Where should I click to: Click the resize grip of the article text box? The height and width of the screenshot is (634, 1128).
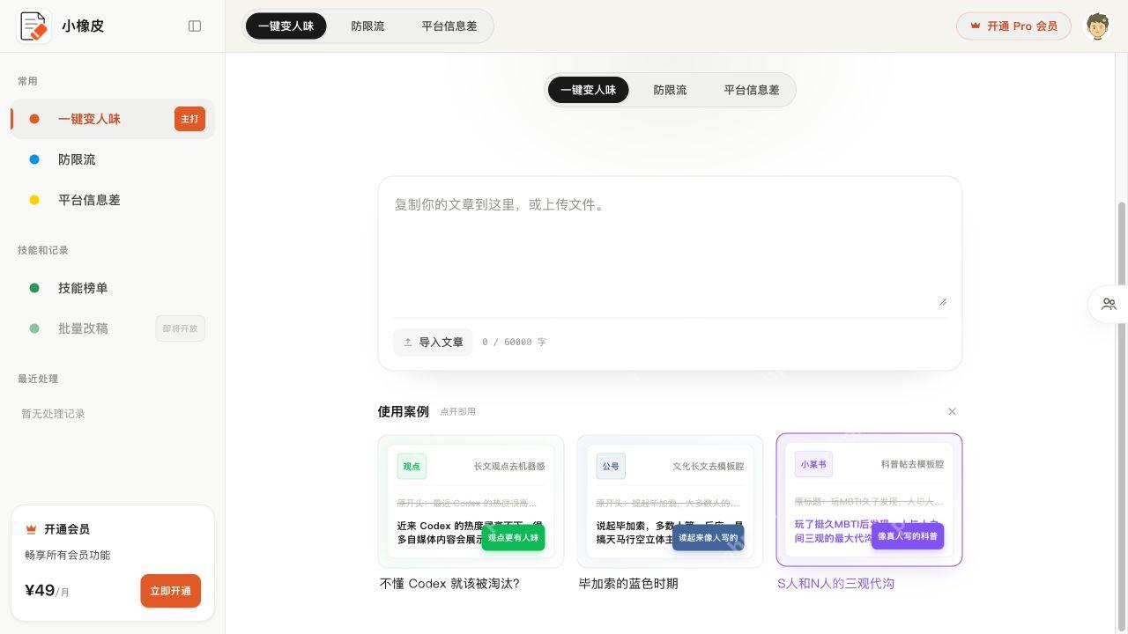(x=942, y=301)
